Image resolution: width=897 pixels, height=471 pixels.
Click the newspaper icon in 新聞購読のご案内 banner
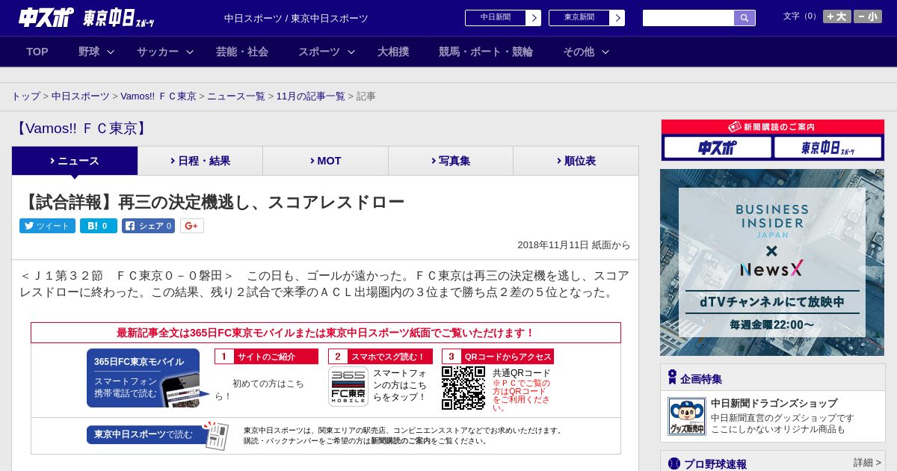[735, 127]
